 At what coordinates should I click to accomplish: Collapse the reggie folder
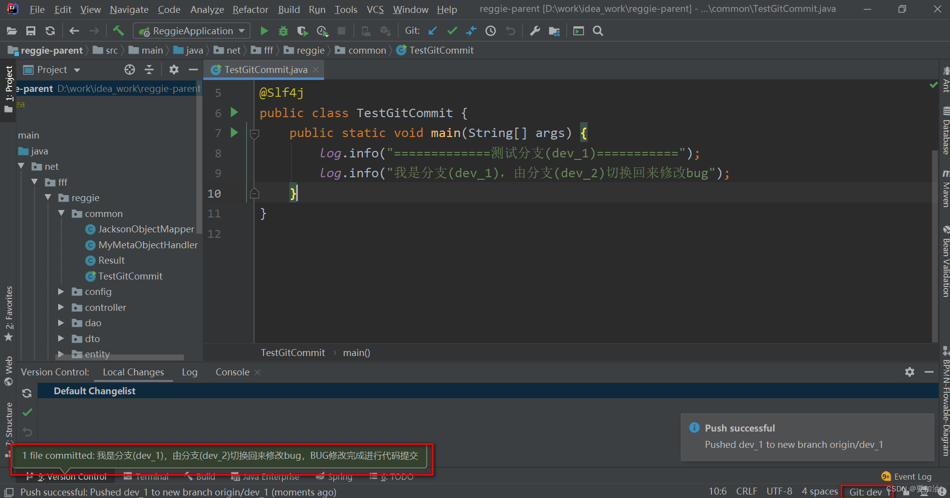pos(48,198)
